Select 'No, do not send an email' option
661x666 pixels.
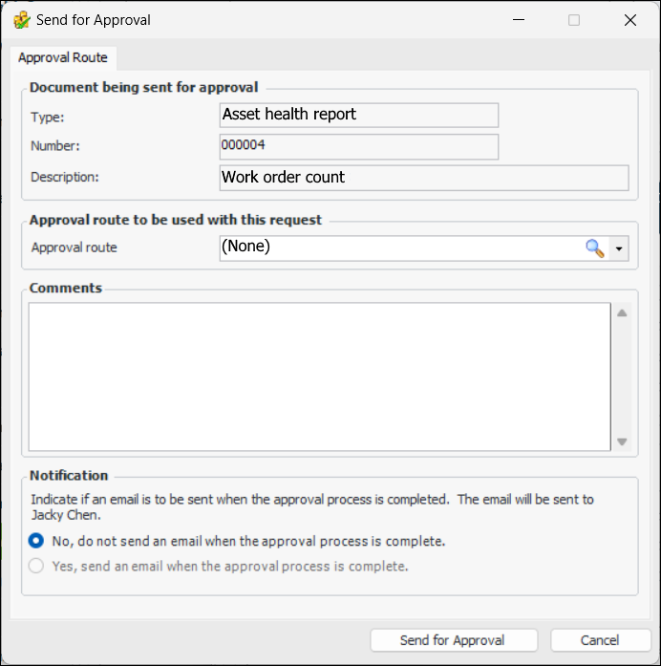(37, 541)
